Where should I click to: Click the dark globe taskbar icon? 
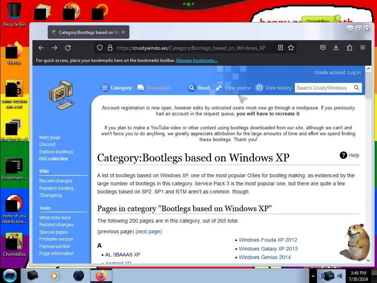[x=78, y=276]
